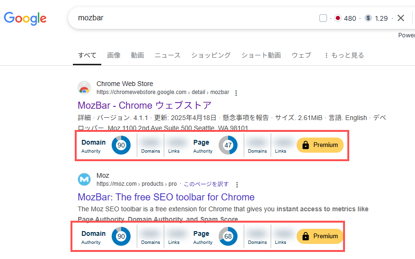415x259 pixels.
Task: Click the Premium lock button under the Moz result
Action: pyautogui.click(x=320, y=236)
